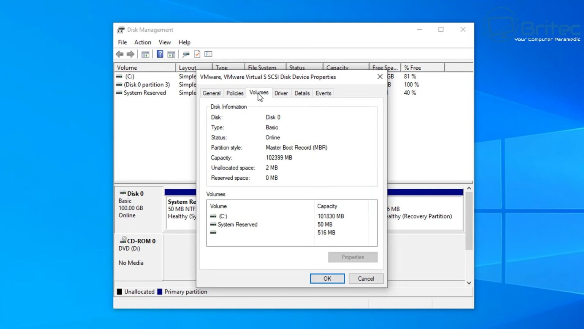Click Show/Hide Console Tree toolbar icon
The width and height of the screenshot is (584, 329).
tap(145, 54)
